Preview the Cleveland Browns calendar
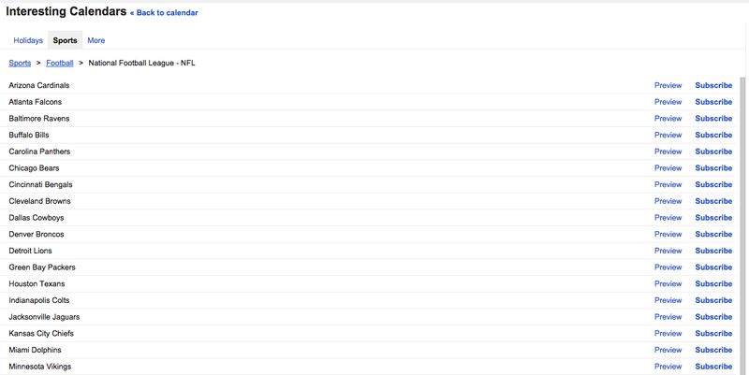Viewport: 749px width, 375px height. [x=668, y=201]
